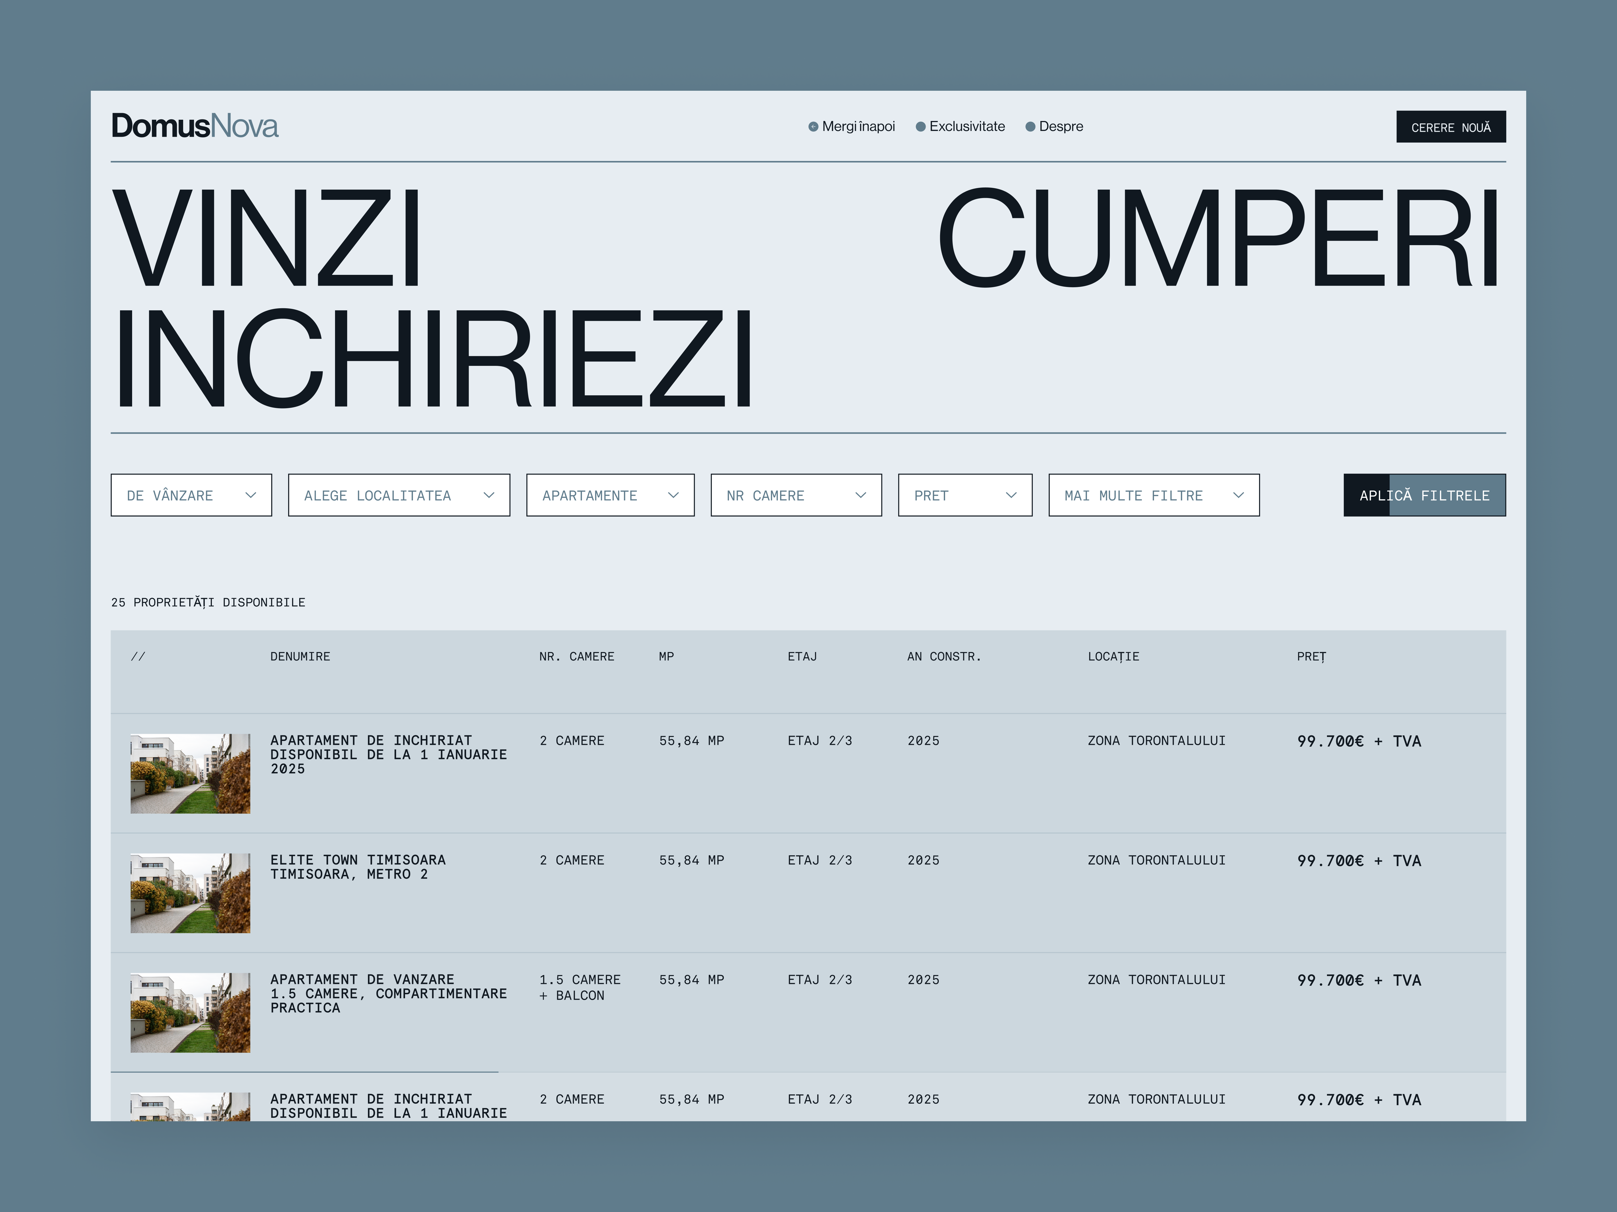Click the dot bullet beside Despre
The height and width of the screenshot is (1212, 1617).
[x=1030, y=127]
